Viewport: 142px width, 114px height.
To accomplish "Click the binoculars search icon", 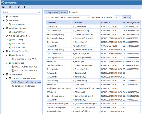I will (x=39, y=12).
